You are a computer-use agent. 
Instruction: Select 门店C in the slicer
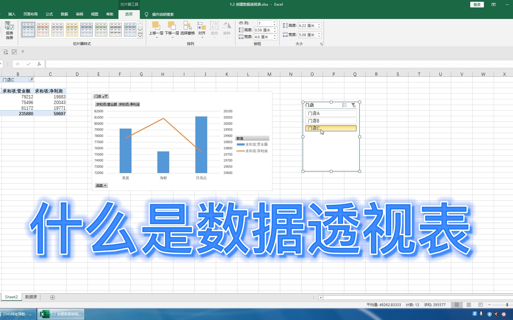point(331,128)
